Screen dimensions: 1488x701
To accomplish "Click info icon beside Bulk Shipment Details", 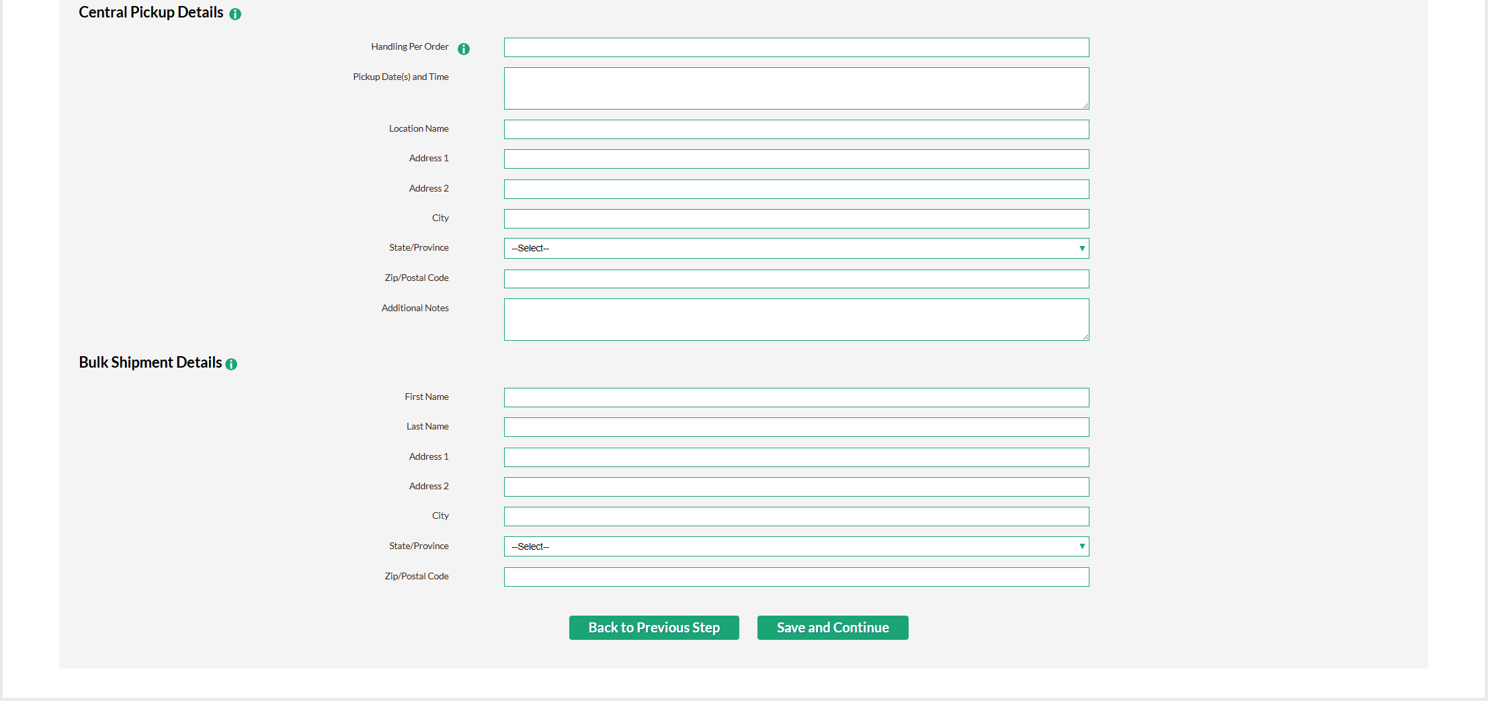I will tap(231, 364).
